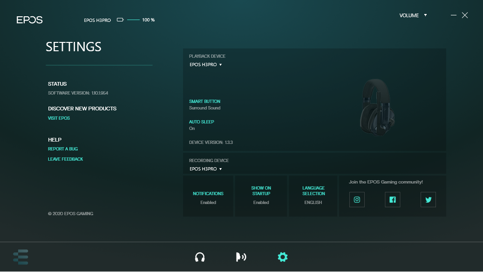
Task: Click the H3PRO headset image
Action: [x=377, y=107]
